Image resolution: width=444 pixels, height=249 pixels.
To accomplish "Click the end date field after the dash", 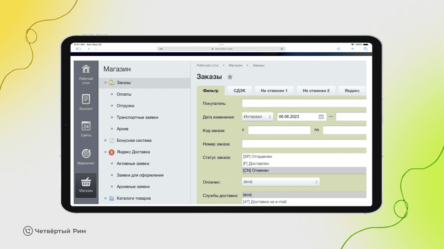I will (x=351, y=117).
